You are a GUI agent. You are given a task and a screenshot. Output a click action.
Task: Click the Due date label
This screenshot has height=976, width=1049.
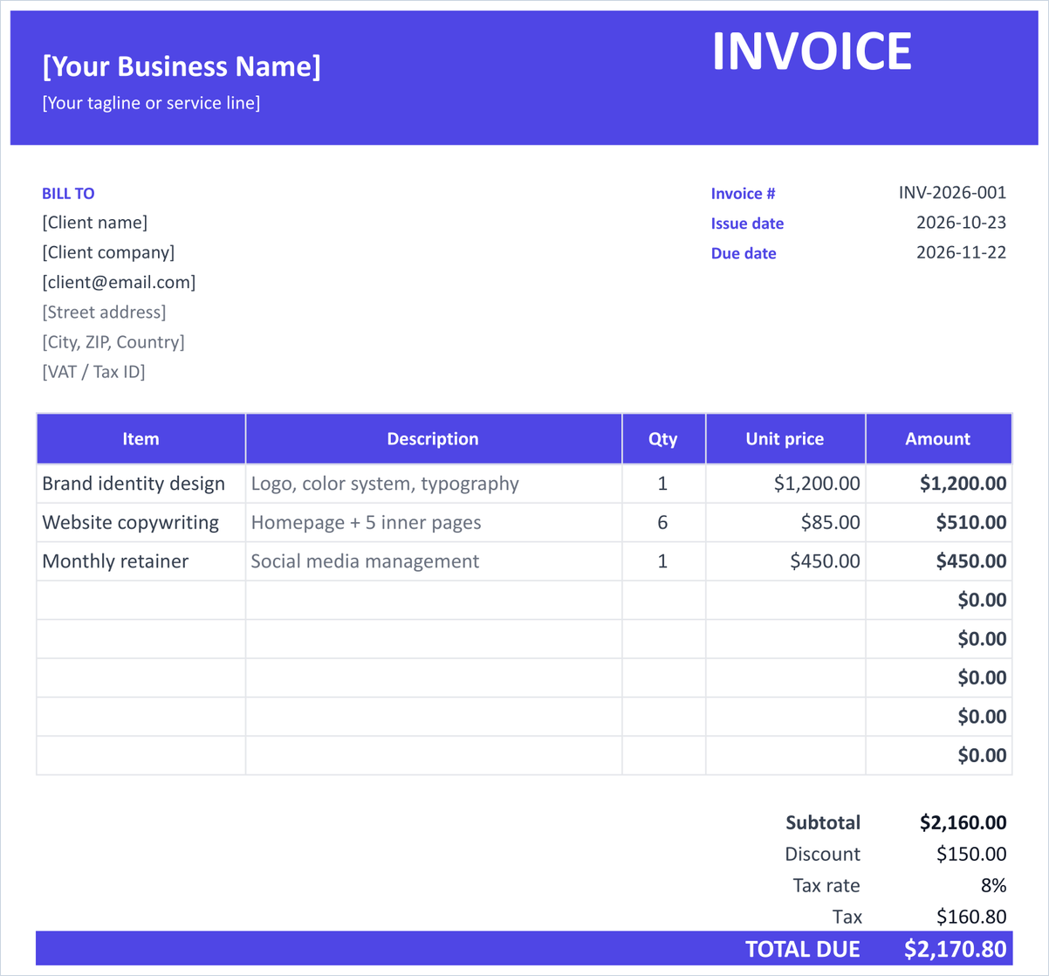pos(744,253)
